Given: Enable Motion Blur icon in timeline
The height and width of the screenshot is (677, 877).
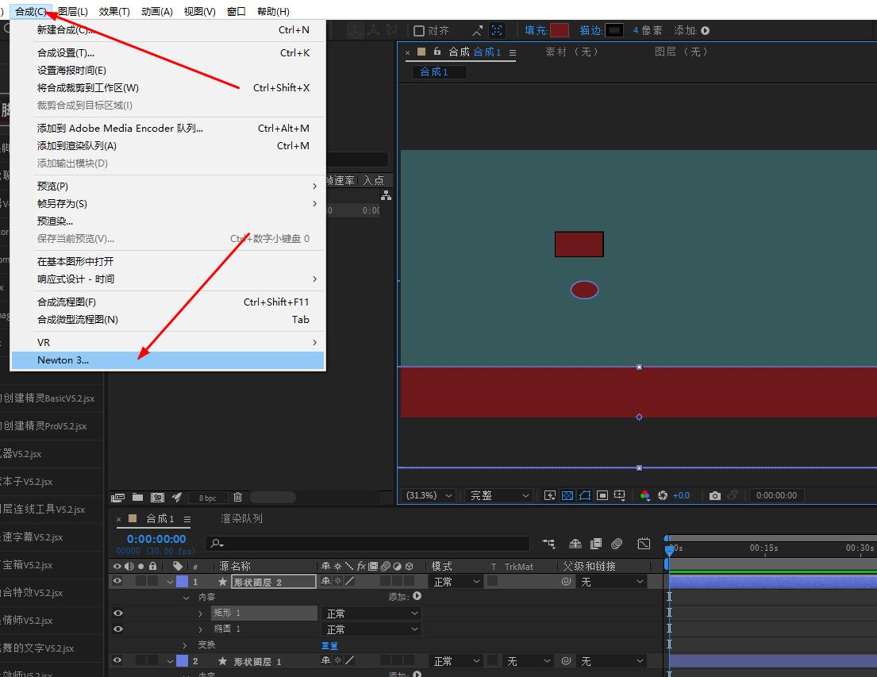Looking at the screenshot, I should 617,544.
